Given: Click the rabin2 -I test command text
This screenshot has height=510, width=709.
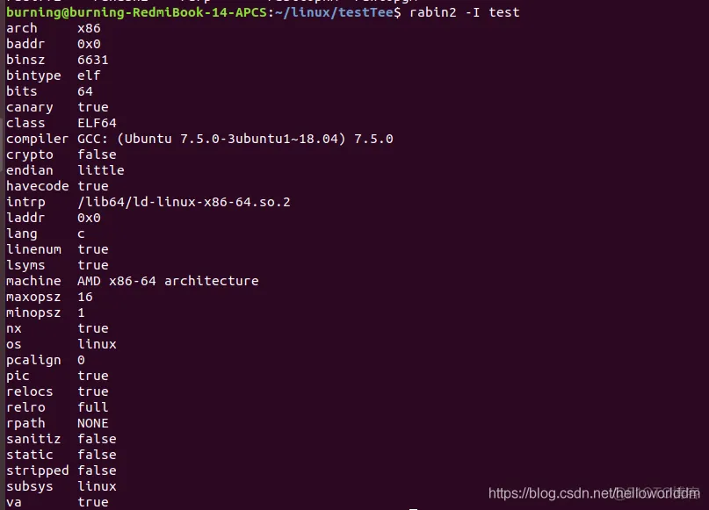Looking at the screenshot, I should pyautogui.click(x=465, y=12).
